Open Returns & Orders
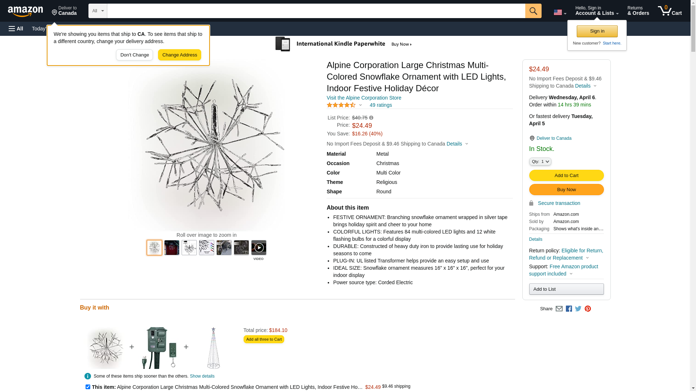Screen dimensions: 696x391 638,11
